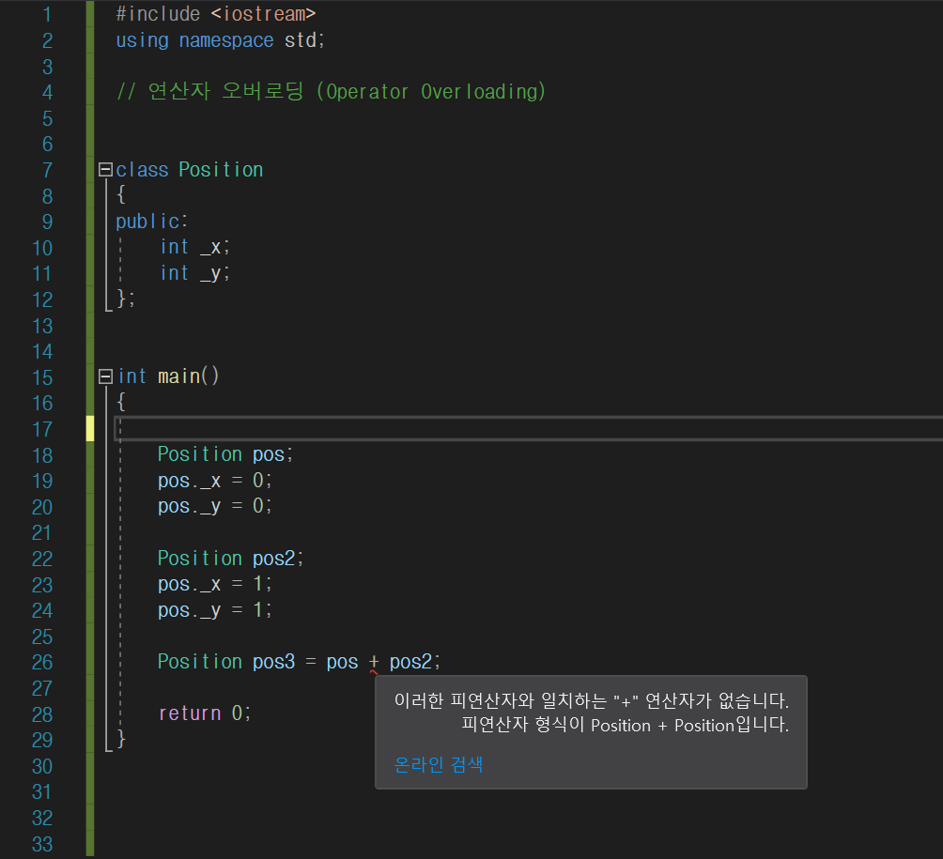Click the comment '// 연산자 오버로딩 (Operator Overloading)'
This screenshot has width=943, height=859.
coord(331,91)
